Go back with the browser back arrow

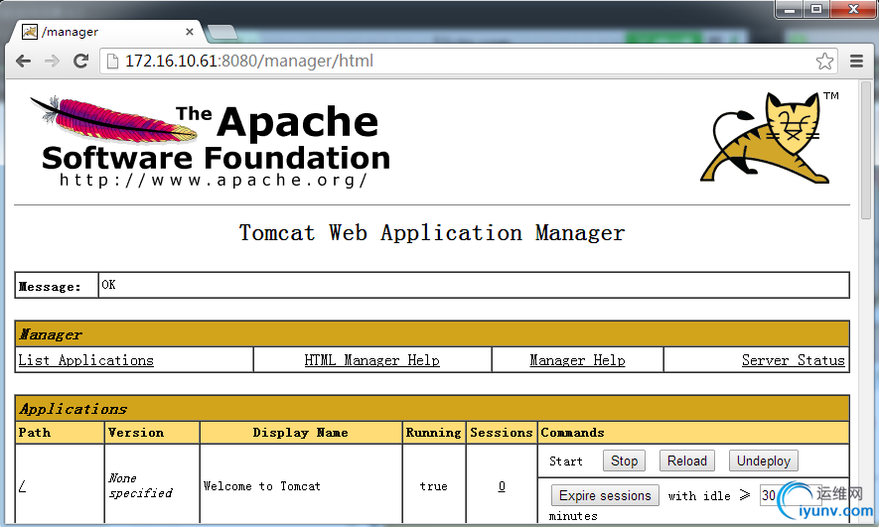tap(23, 62)
